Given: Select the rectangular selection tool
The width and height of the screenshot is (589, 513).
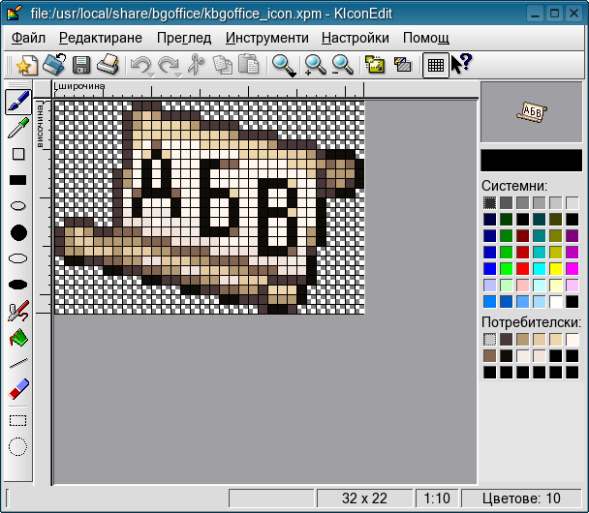Looking at the screenshot, I should pos(18,420).
